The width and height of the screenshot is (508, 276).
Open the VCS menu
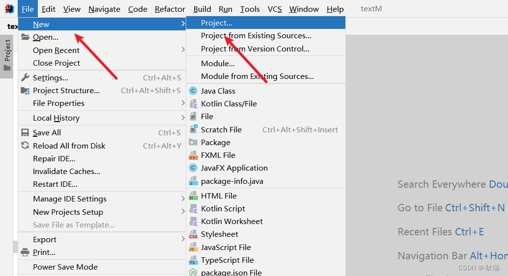tap(275, 9)
